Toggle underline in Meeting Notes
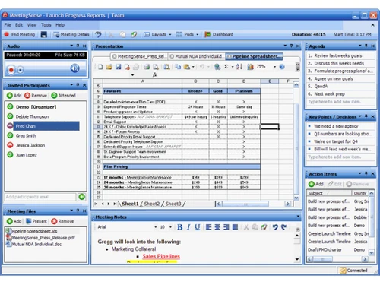This screenshot has width=380, height=285. (x=198, y=227)
